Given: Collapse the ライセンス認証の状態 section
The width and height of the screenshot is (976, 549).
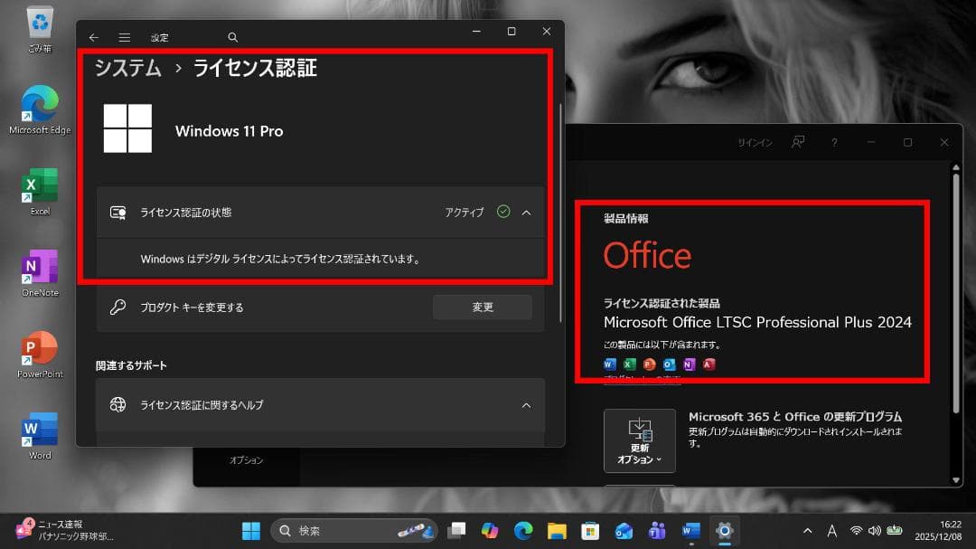Looking at the screenshot, I should (x=526, y=212).
